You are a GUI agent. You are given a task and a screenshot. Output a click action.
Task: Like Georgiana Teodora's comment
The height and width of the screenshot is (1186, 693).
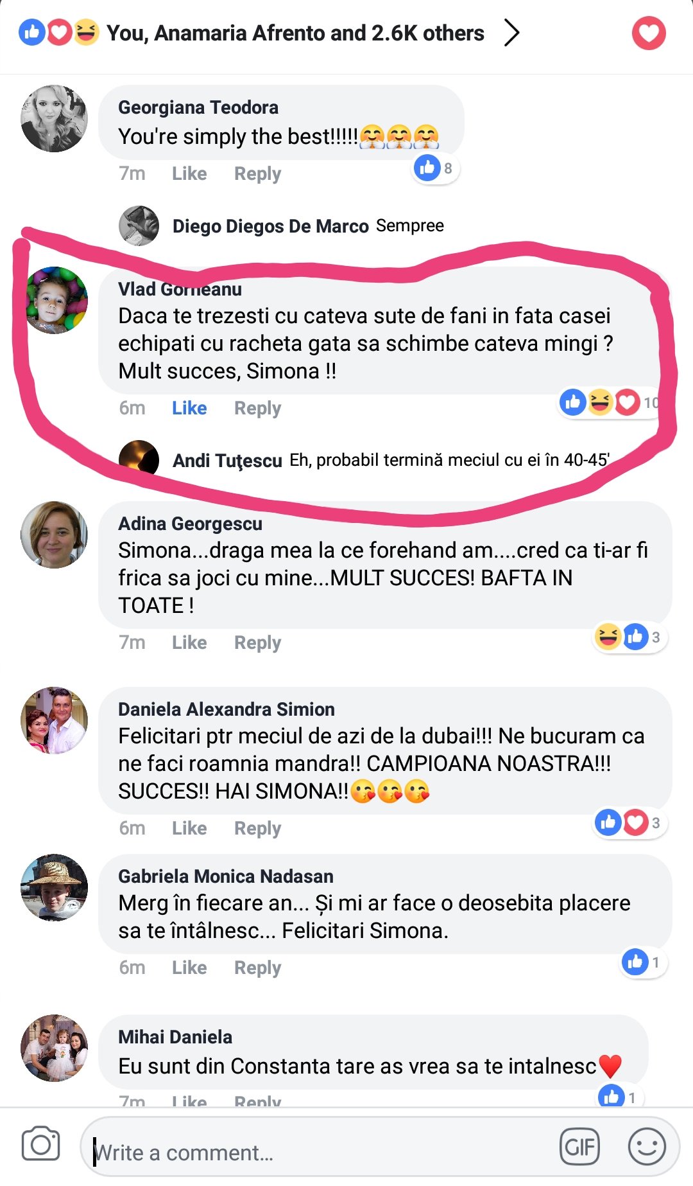click(189, 173)
